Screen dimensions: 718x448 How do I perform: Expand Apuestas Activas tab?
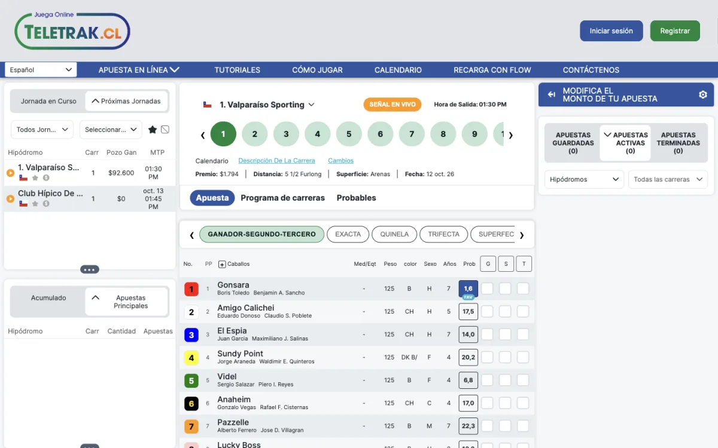[625, 143]
